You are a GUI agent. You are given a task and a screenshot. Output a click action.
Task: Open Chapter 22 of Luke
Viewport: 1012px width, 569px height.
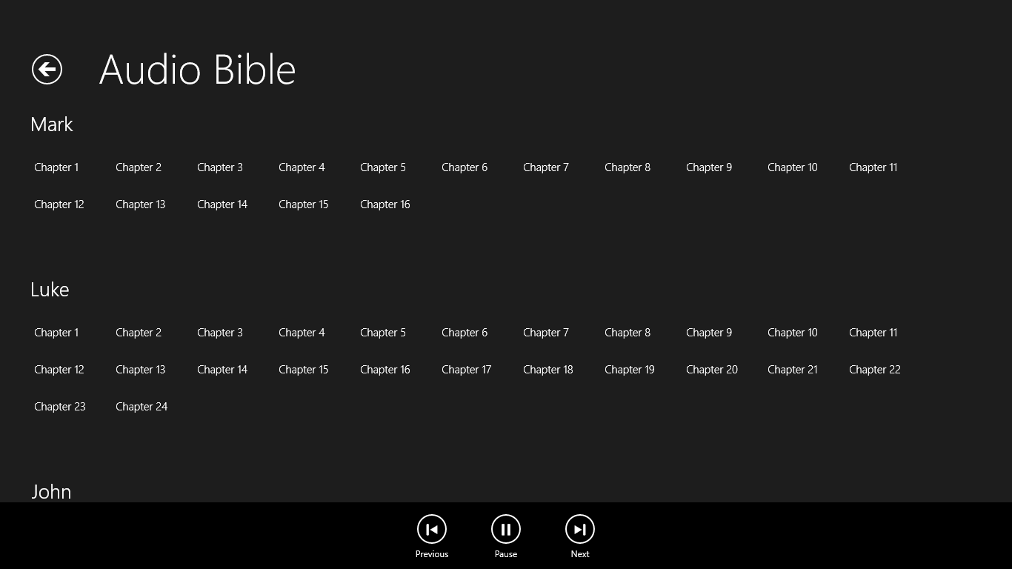(x=874, y=370)
